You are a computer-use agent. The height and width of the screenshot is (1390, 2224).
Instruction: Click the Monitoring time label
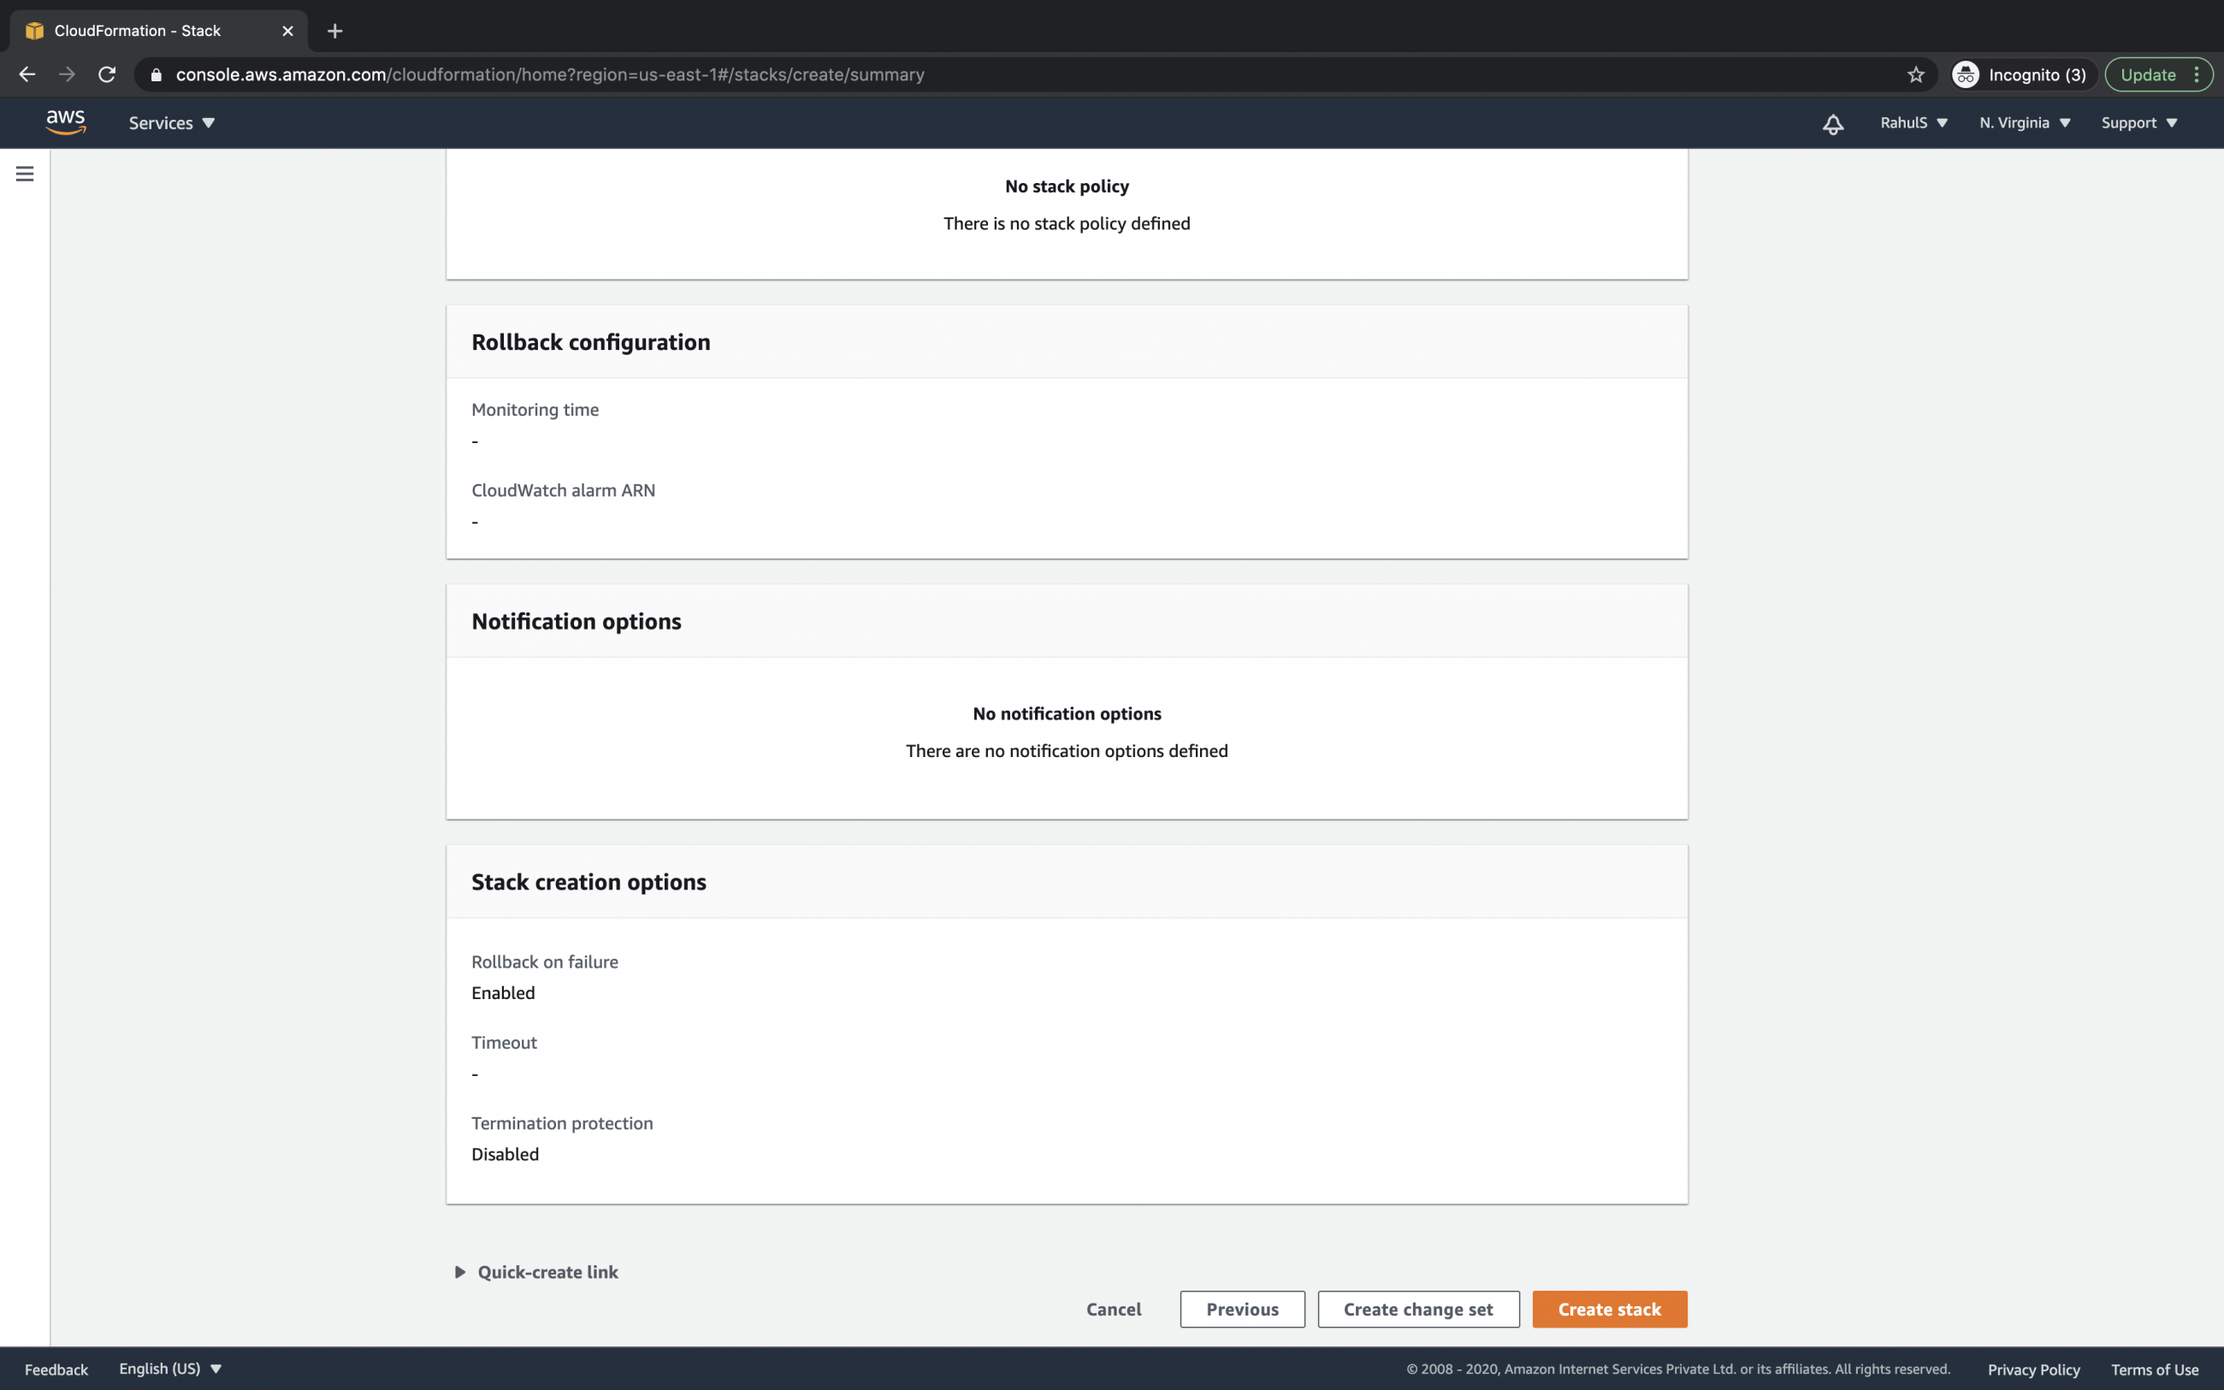point(535,410)
